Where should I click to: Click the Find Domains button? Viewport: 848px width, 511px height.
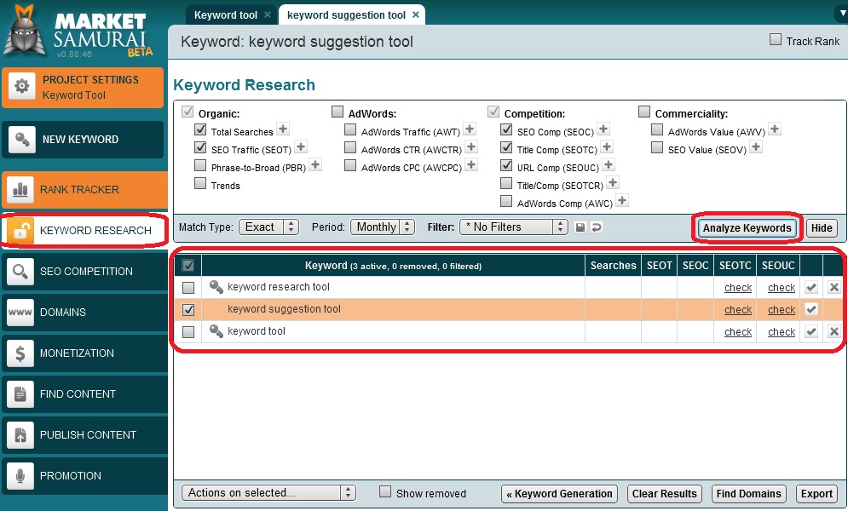tap(748, 494)
